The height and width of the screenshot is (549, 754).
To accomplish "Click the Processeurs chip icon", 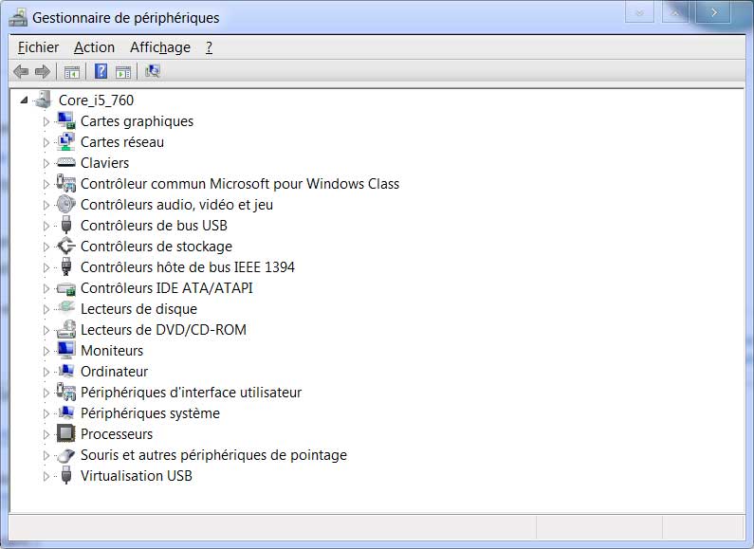I will 65,433.
